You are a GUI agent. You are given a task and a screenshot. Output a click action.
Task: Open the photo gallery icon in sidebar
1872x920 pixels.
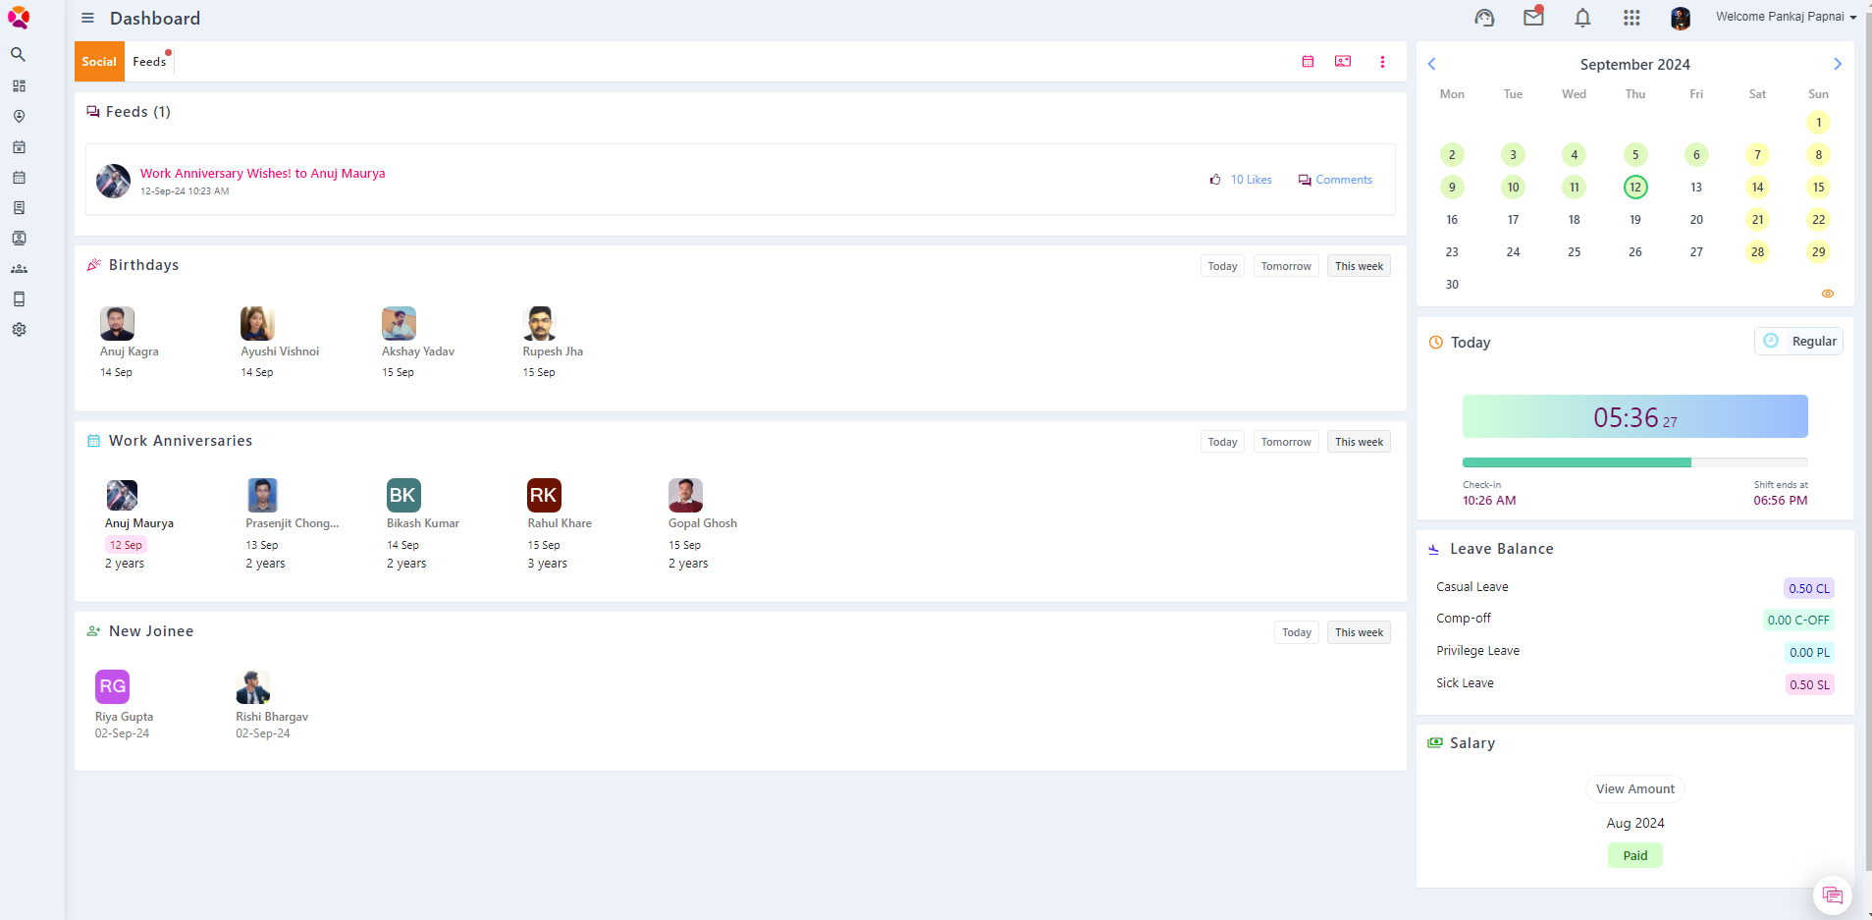point(18,238)
